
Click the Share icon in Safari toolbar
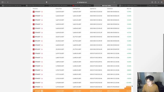click(x=156, y=2)
